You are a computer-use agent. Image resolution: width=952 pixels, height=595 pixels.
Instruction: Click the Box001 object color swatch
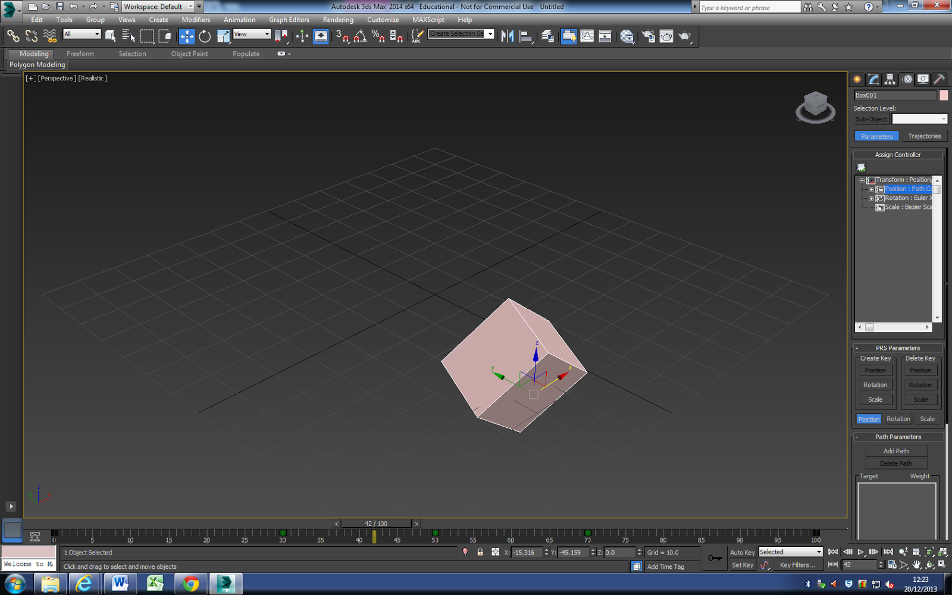click(x=943, y=95)
